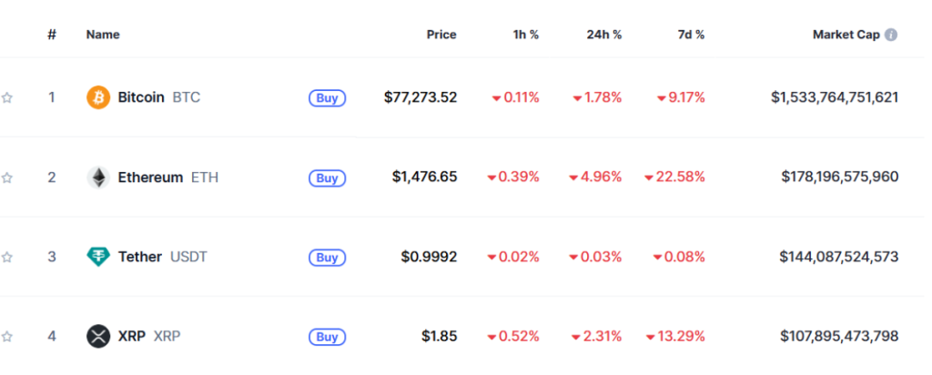The width and height of the screenshot is (932, 375).
Task: Click the Bitcoin orange logo icon
Action: [x=98, y=97]
